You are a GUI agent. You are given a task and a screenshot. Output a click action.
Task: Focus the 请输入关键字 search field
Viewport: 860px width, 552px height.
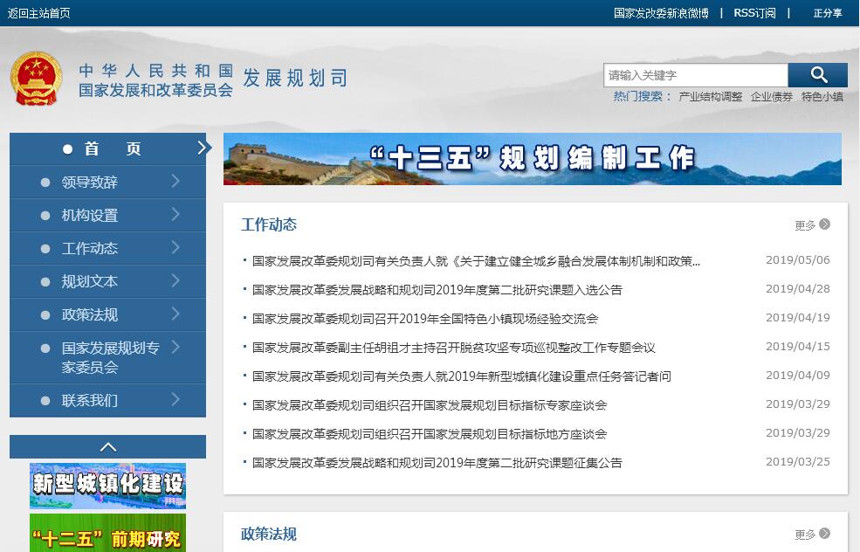pos(696,75)
